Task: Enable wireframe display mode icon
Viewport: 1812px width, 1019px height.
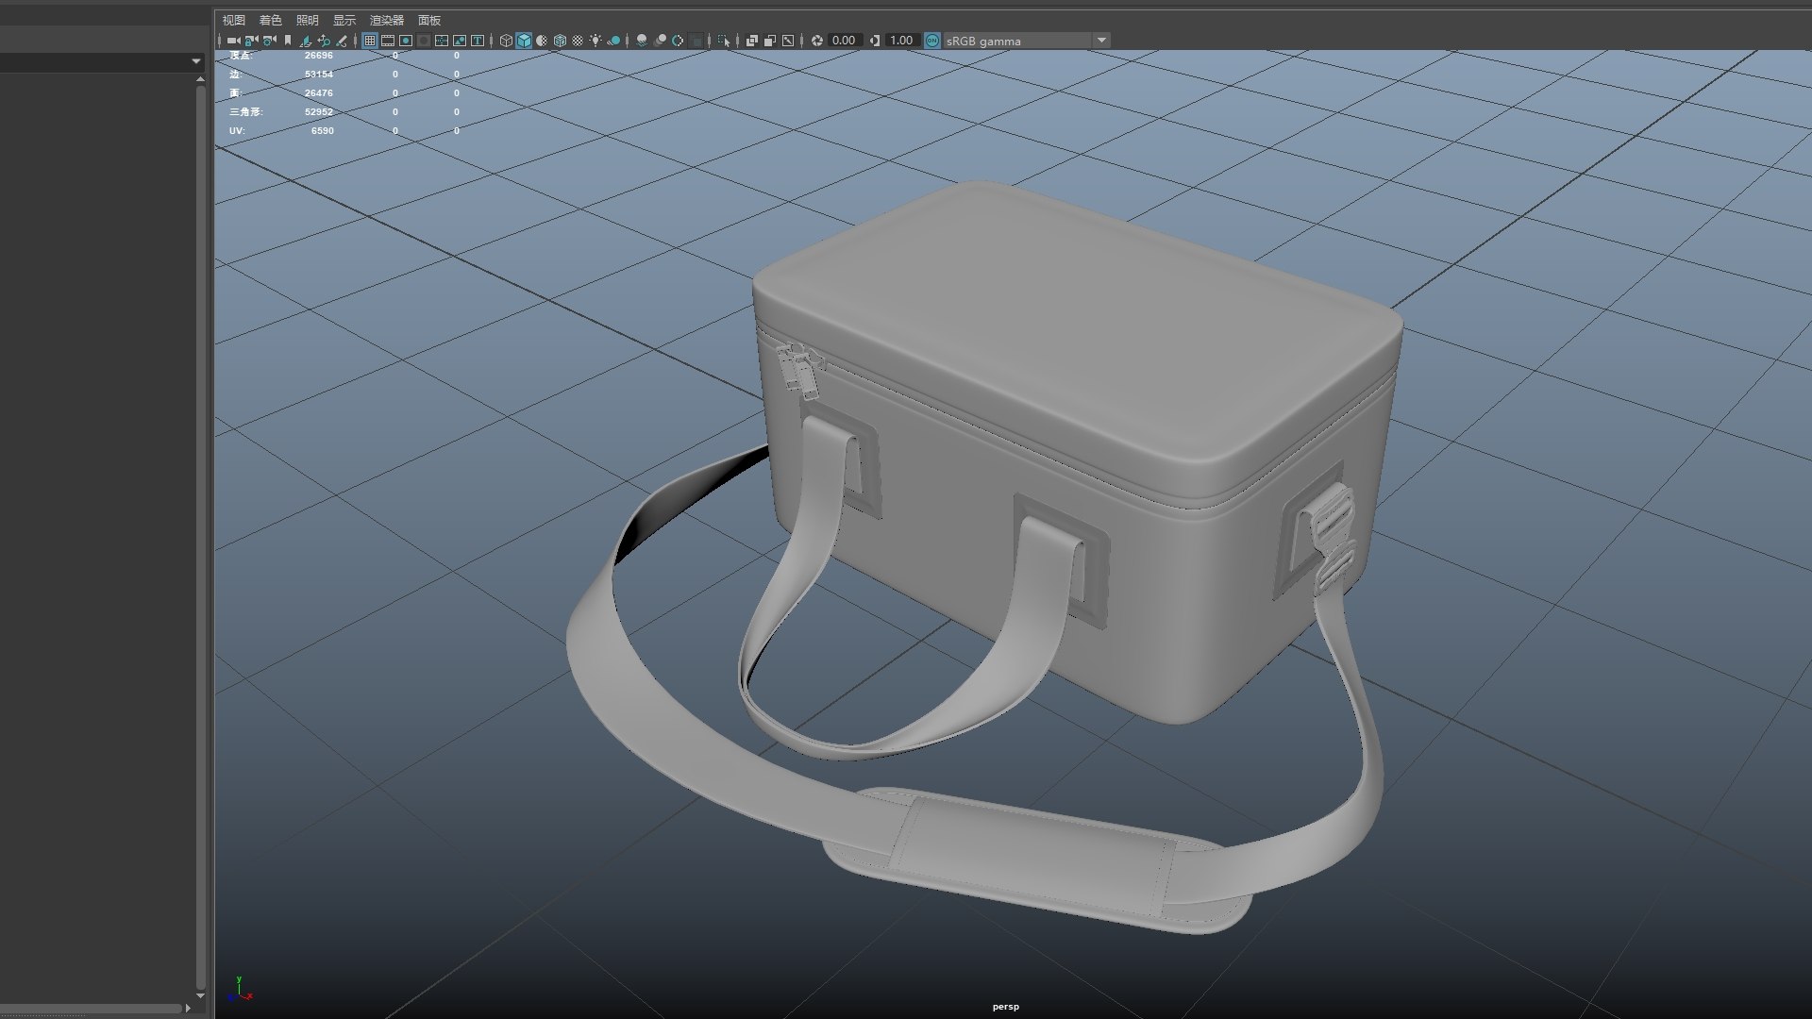Action: [x=506, y=41]
